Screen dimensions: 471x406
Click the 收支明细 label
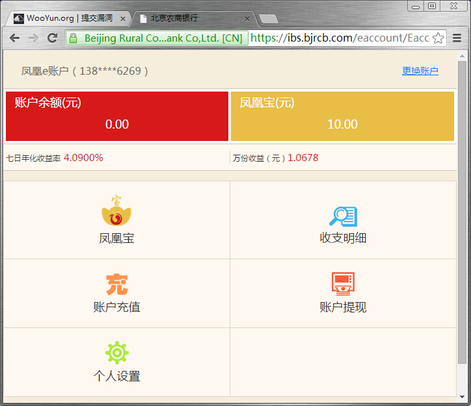[343, 238]
